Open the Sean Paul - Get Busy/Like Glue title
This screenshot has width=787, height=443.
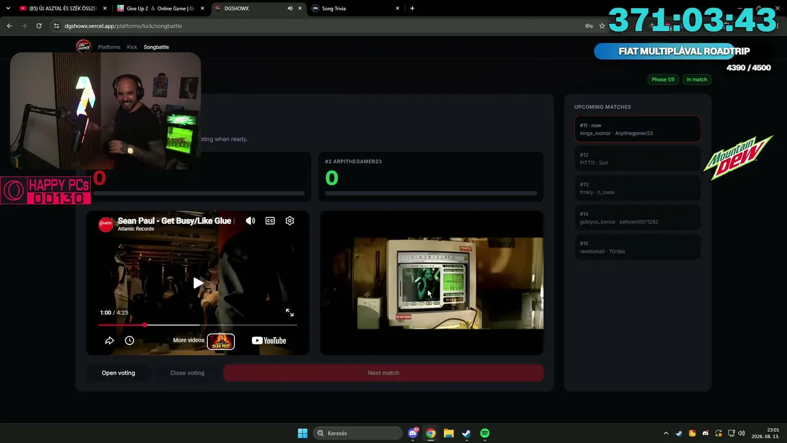[x=175, y=221]
